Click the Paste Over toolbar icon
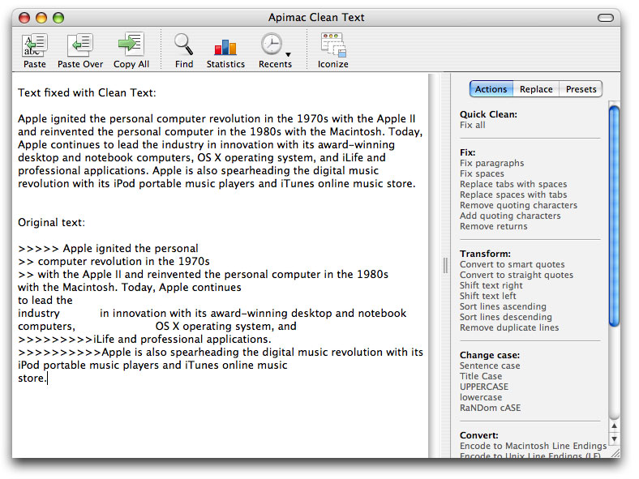 tap(80, 45)
